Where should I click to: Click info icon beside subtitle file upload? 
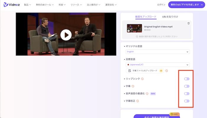[166, 71]
